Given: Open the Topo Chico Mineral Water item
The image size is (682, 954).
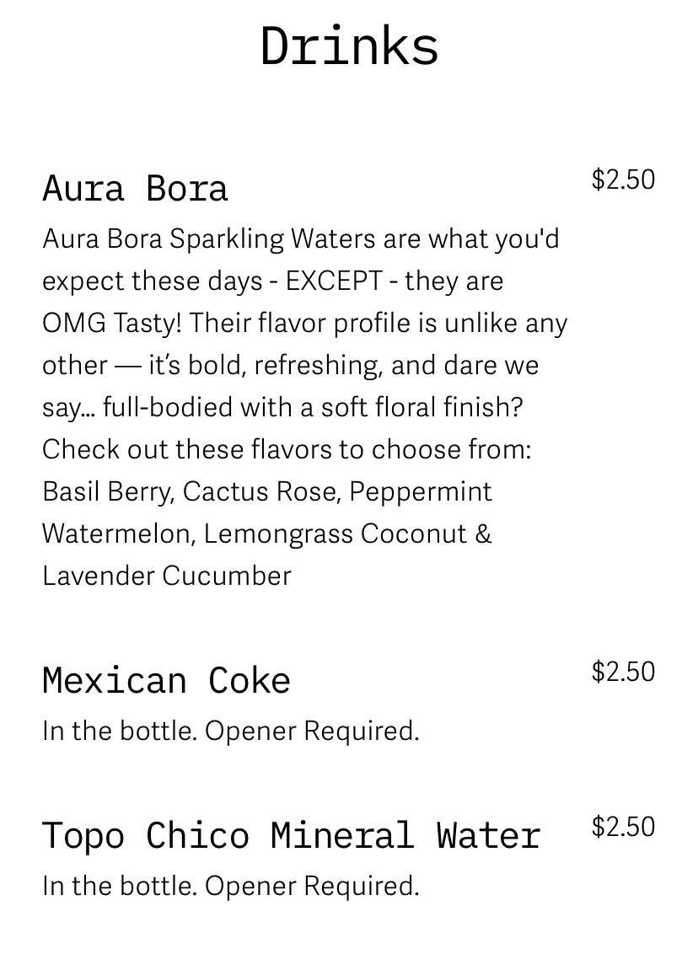Looking at the screenshot, I should 291,835.
